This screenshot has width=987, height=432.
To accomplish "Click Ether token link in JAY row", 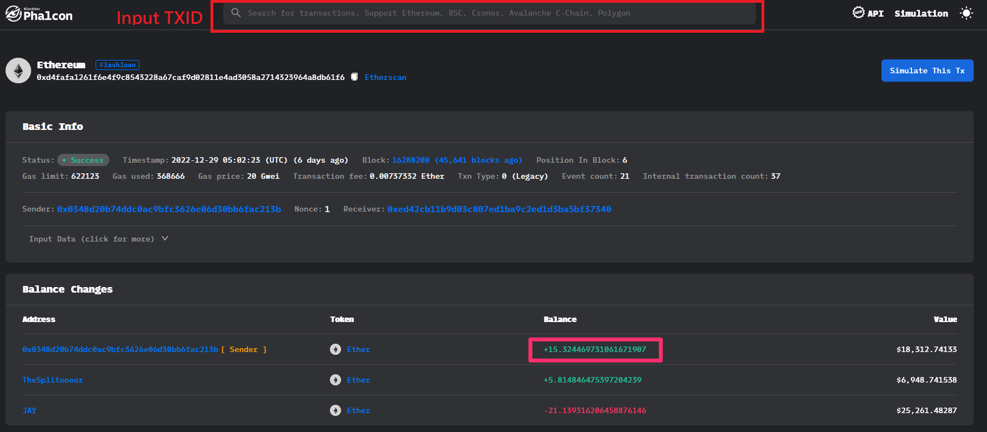I will (358, 410).
